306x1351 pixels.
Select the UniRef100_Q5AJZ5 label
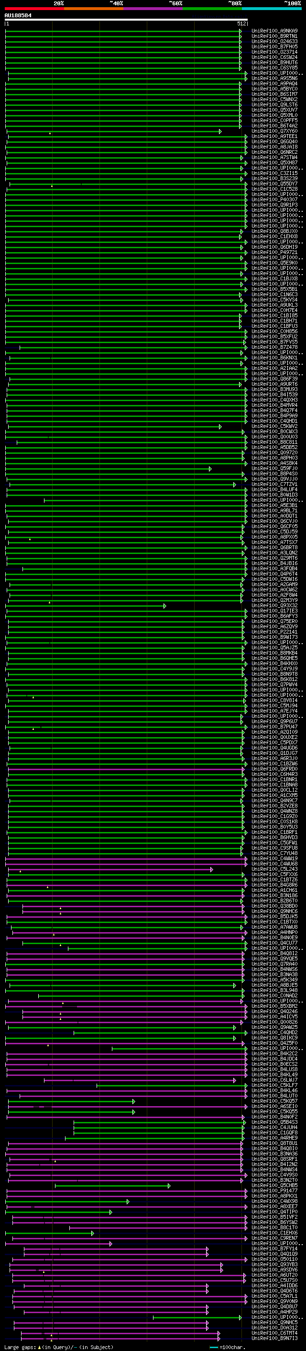274,647
